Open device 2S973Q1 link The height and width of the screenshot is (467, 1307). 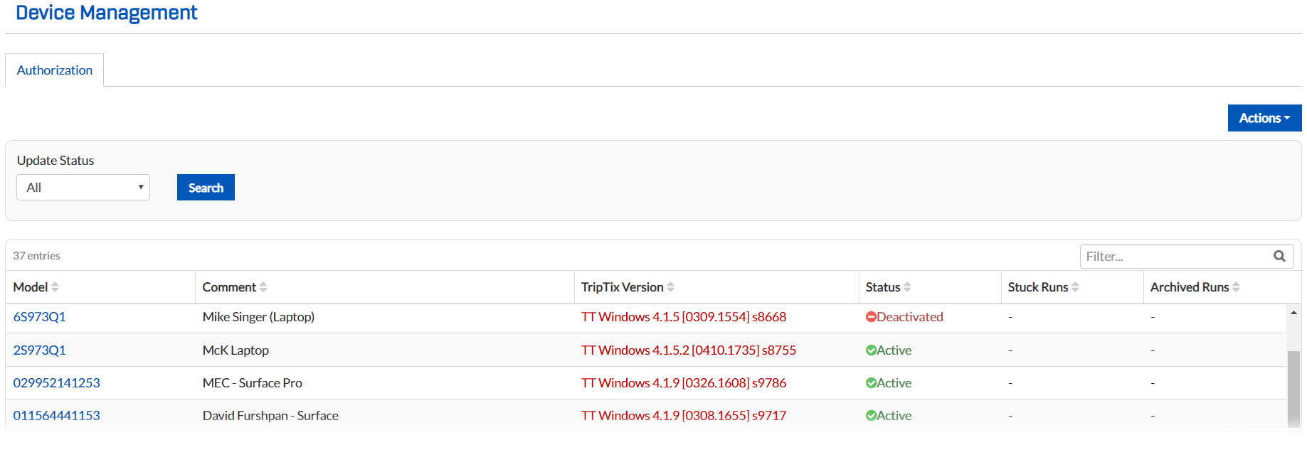pos(40,350)
